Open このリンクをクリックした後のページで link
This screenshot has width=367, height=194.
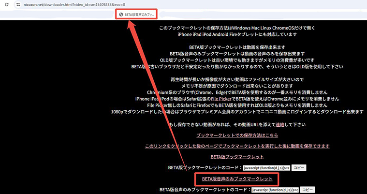click(237, 146)
